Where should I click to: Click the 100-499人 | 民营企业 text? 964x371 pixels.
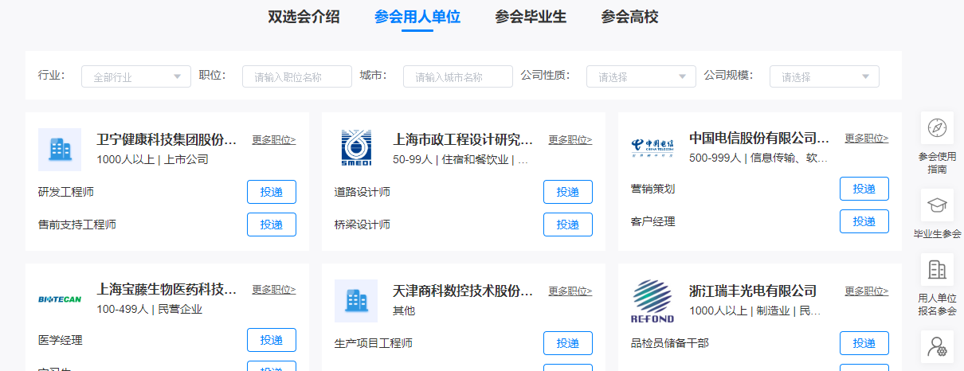coord(150,309)
